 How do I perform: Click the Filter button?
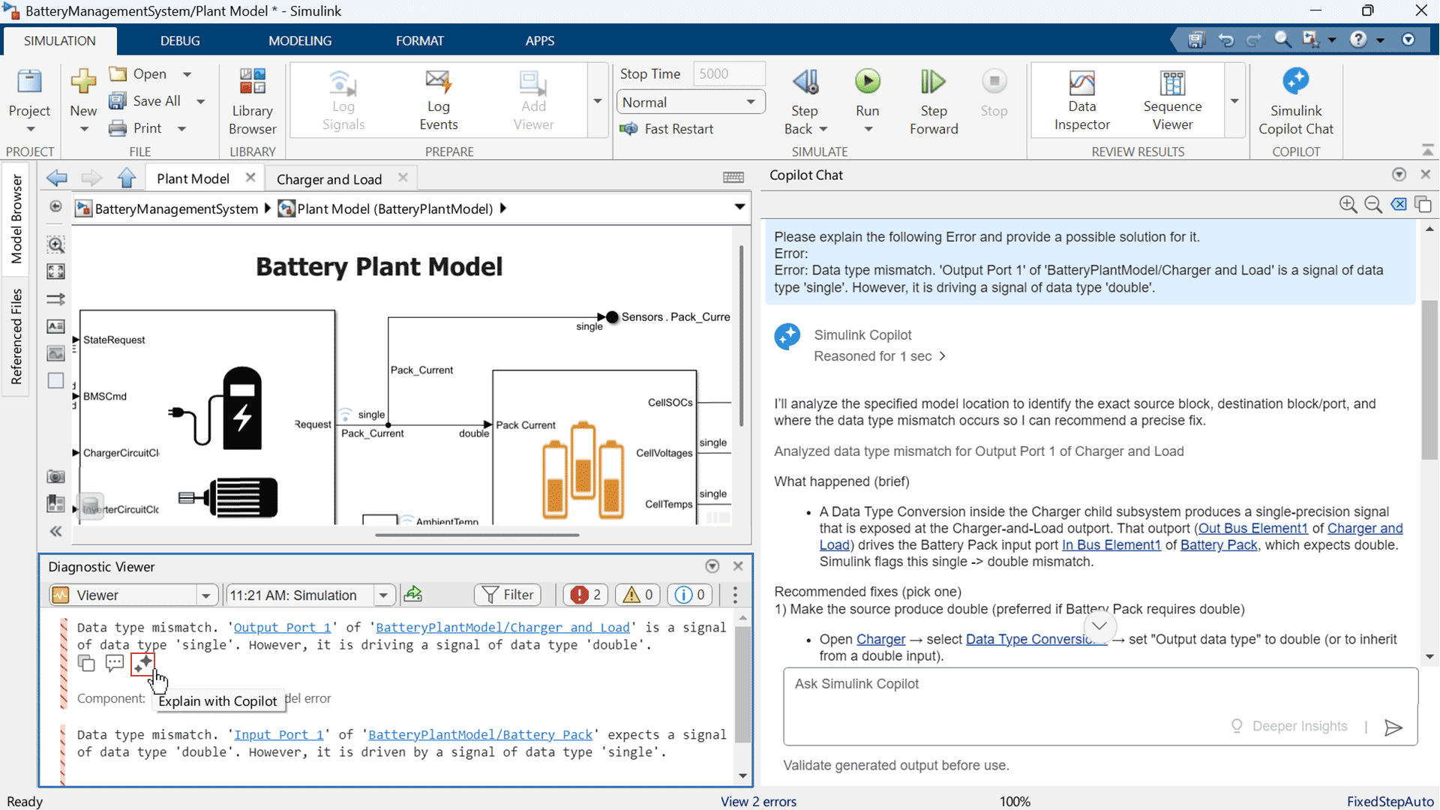coord(508,595)
